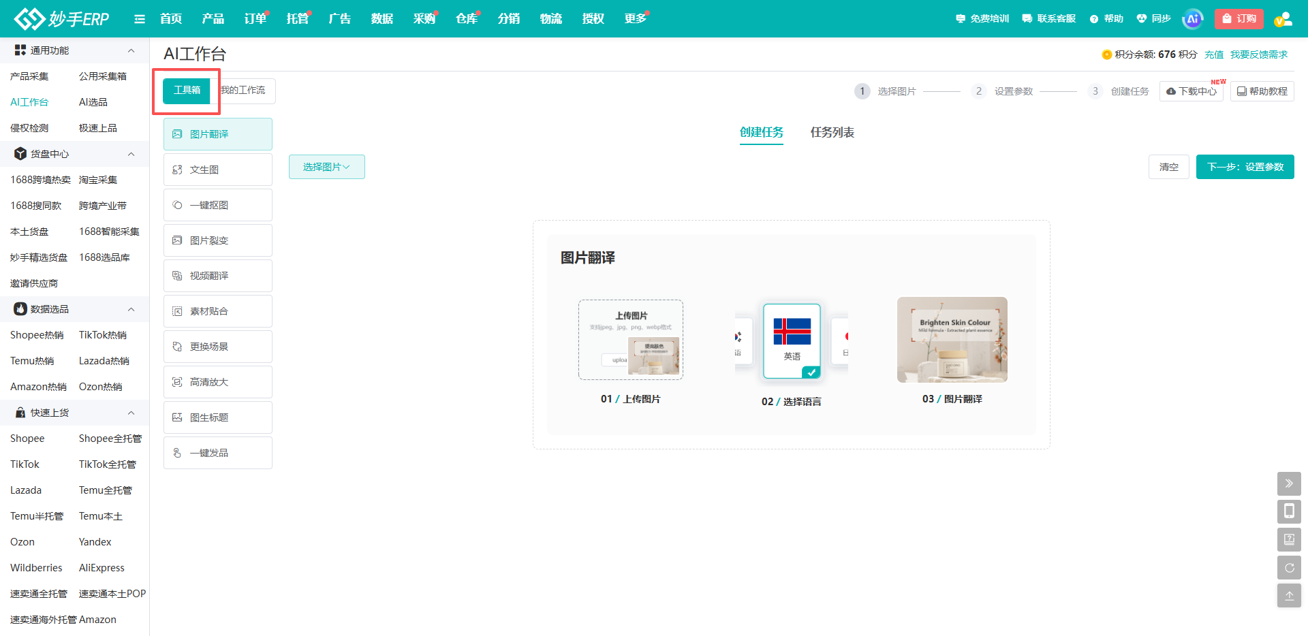This screenshot has height=636, width=1308.
Task: Open TikTok热销 in the sidebar
Action: (x=103, y=335)
